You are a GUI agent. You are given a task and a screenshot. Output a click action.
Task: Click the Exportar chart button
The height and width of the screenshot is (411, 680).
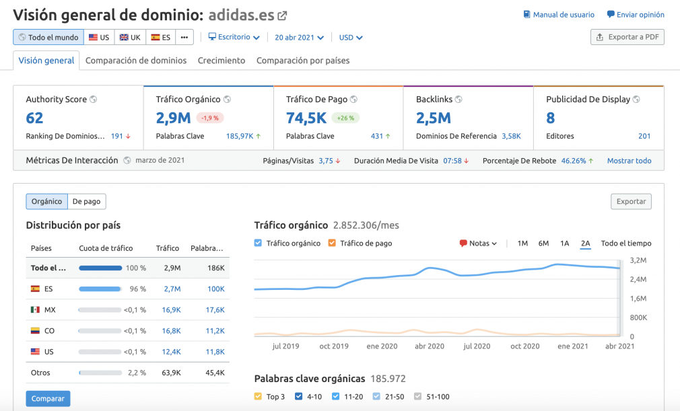coord(631,201)
